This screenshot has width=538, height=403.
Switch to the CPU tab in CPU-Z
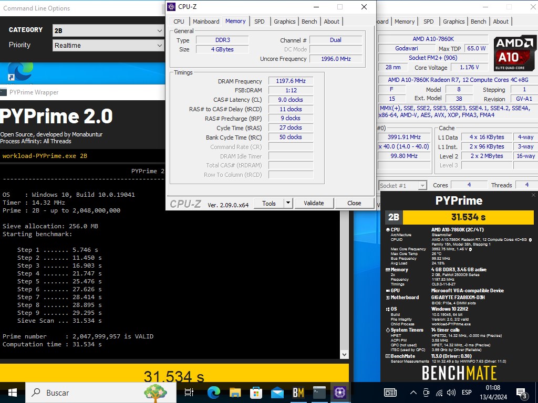pos(179,21)
